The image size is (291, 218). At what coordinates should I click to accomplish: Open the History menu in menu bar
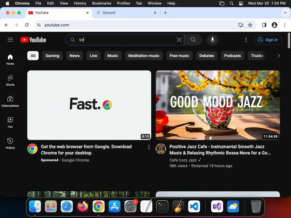pos(80,3)
